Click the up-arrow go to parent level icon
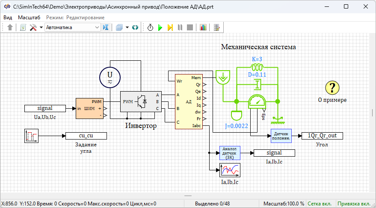 coord(10,27)
